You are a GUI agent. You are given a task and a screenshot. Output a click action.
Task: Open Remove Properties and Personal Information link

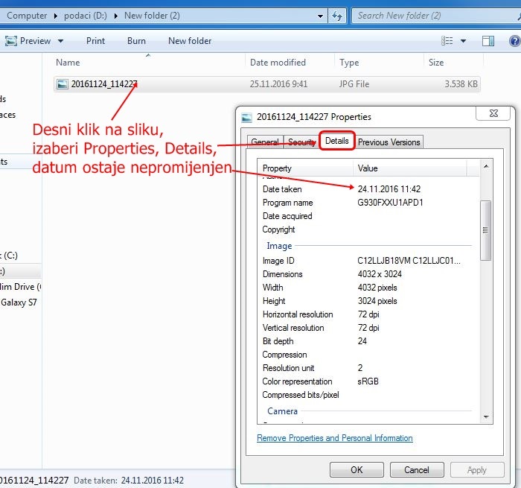click(x=335, y=438)
